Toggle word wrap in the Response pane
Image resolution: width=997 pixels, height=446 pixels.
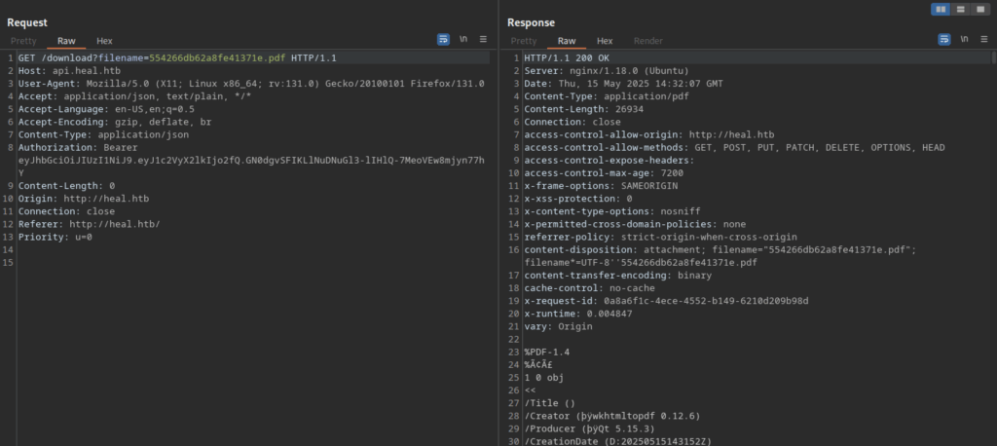point(943,40)
